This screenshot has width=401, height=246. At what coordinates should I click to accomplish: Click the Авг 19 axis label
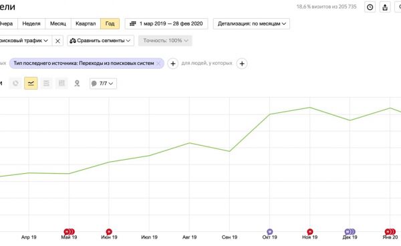190,237
